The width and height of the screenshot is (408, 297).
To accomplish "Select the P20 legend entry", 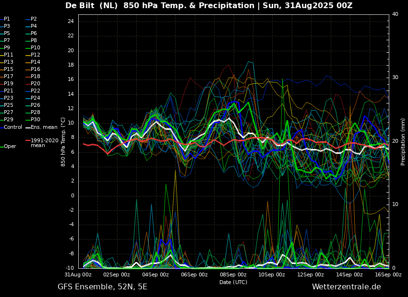I will 35,84.
